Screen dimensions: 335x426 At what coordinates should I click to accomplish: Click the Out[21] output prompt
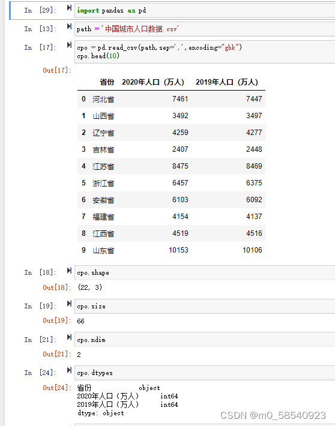[x=57, y=354]
